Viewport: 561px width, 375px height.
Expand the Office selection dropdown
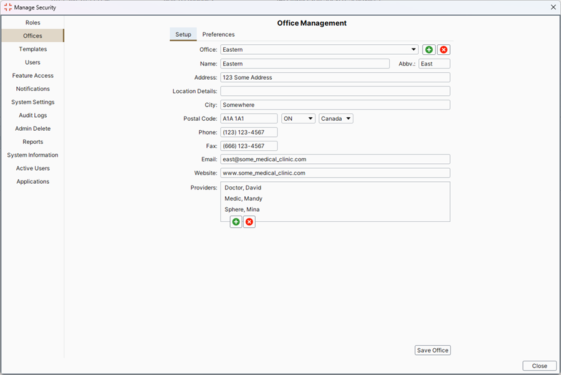414,50
